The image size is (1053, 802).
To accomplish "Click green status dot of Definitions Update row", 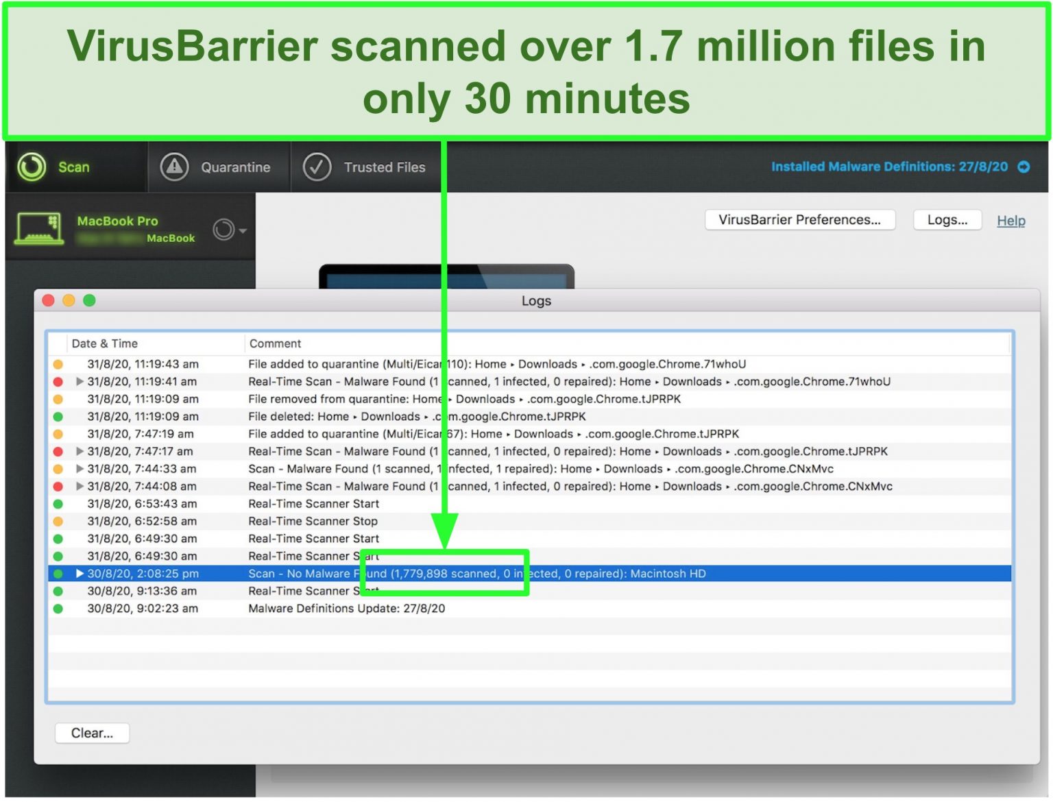I will pyautogui.click(x=58, y=609).
